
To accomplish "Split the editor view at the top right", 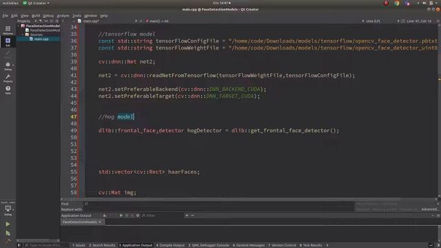I will tap(438, 21).
